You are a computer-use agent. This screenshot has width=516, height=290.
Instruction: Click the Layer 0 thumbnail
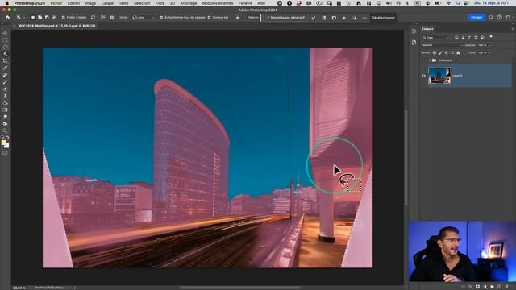point(439,75)
